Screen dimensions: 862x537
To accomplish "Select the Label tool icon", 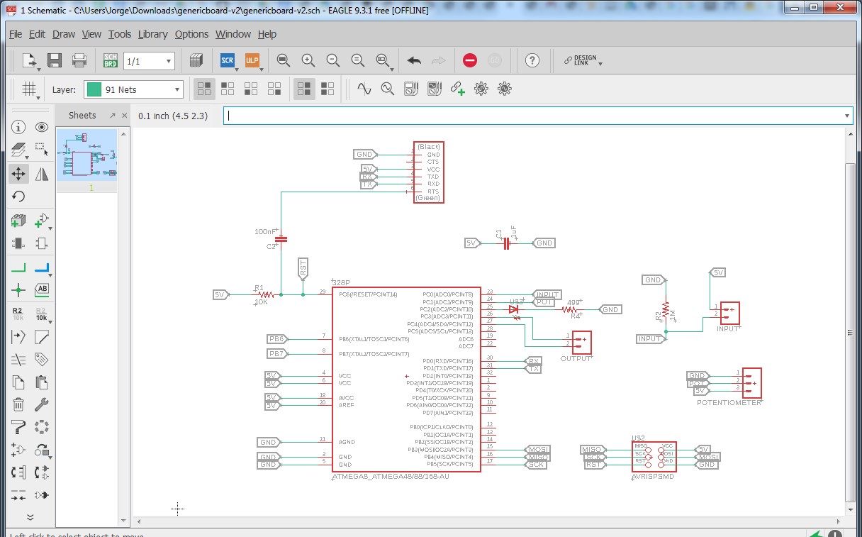I will [42, 289].
